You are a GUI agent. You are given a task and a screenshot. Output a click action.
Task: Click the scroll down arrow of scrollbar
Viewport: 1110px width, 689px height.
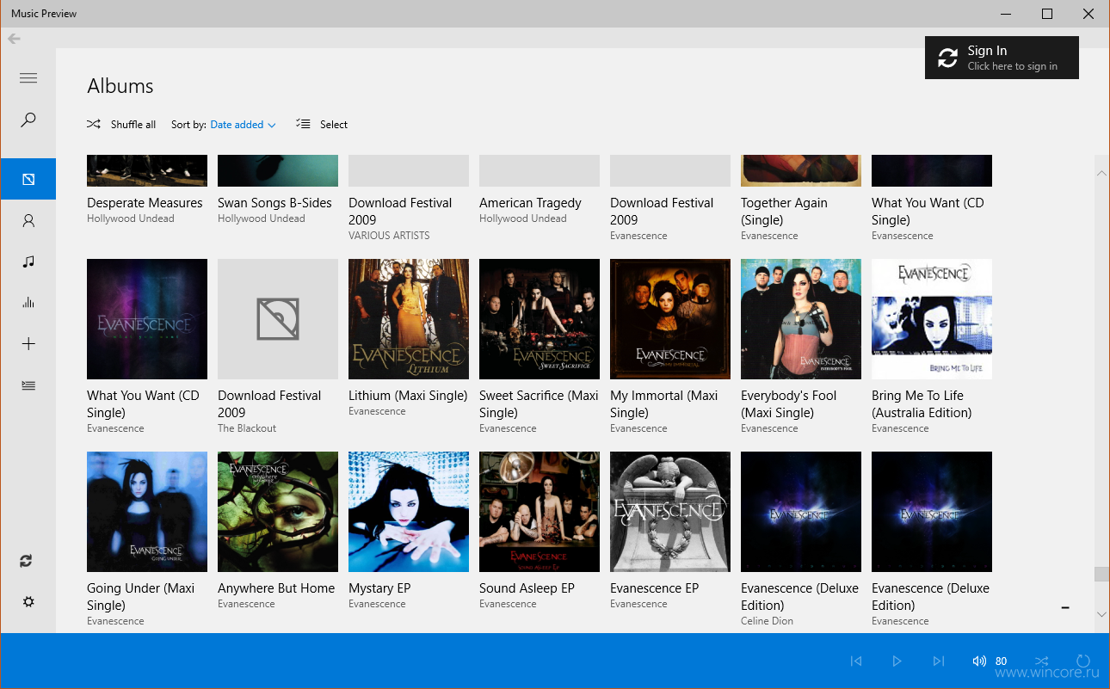(1101, 614)
